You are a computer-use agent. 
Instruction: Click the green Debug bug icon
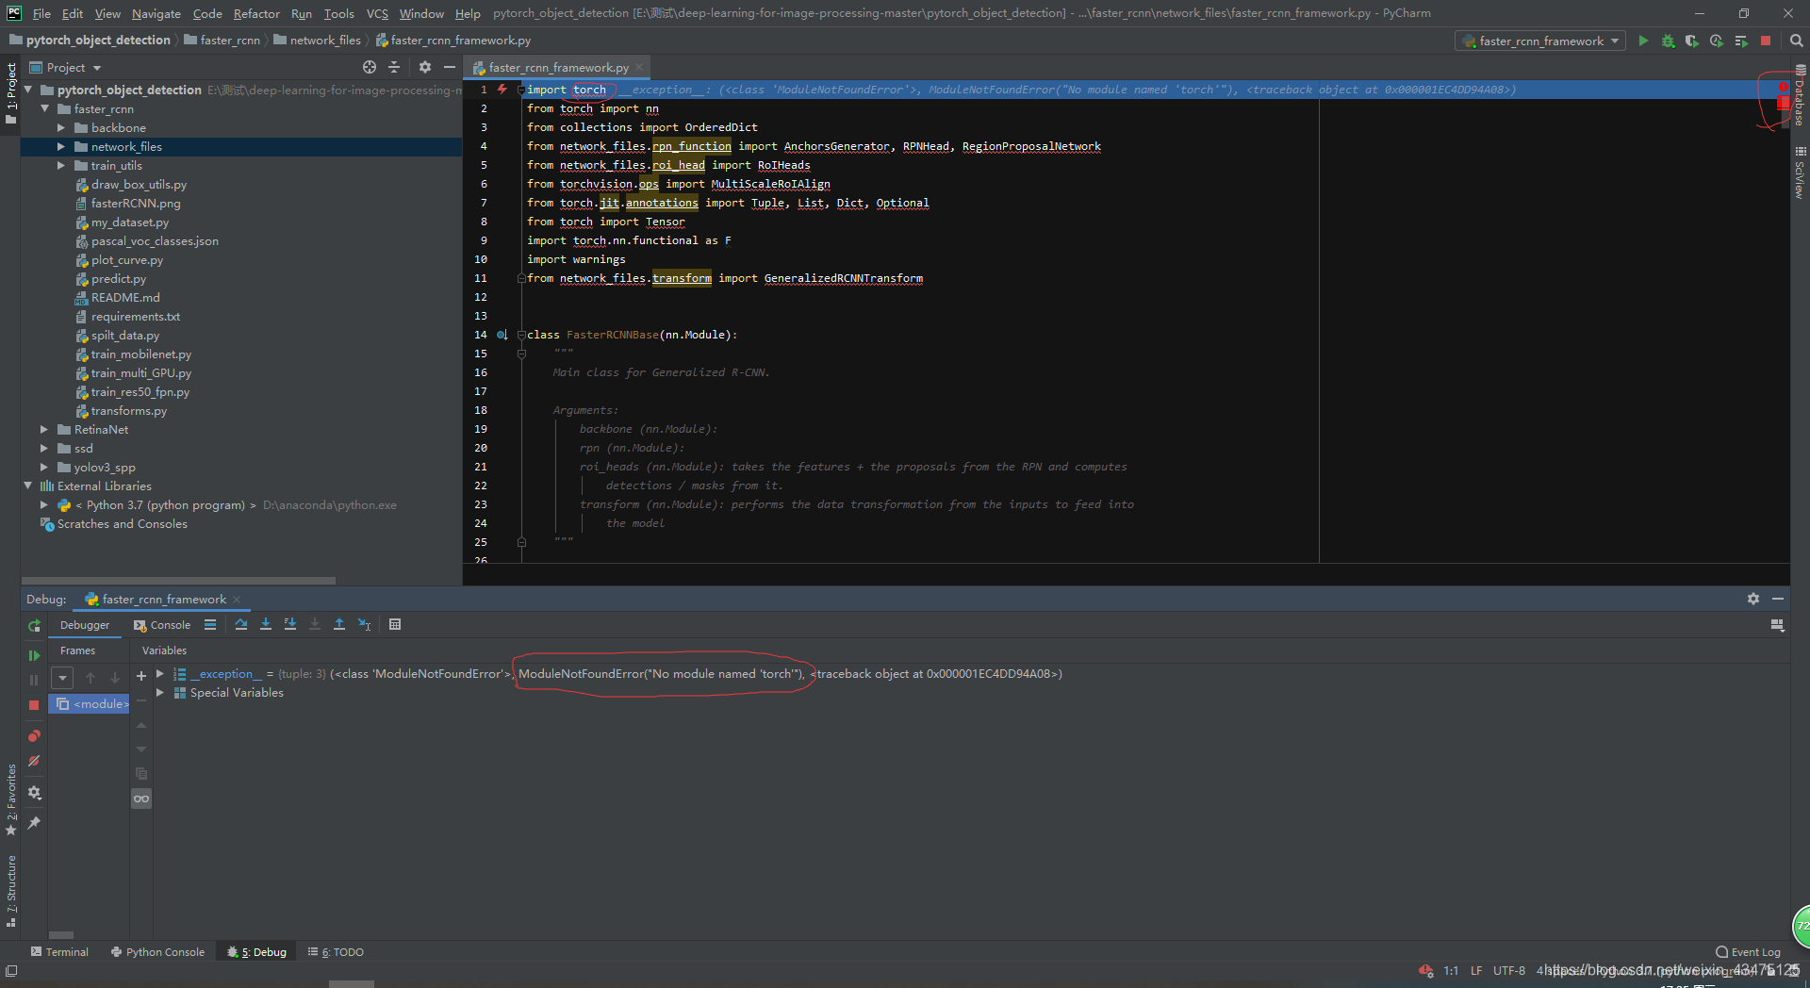point(1668,41)
